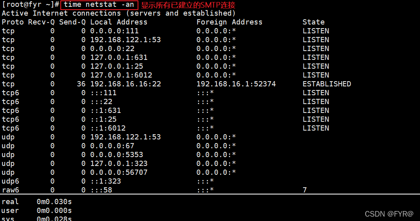Image resolution: width=420 pixels, height=221 pixels.
Task: Click the 'Recv-Q' column header
Action: pyautogui.click(x=41, y=22)
